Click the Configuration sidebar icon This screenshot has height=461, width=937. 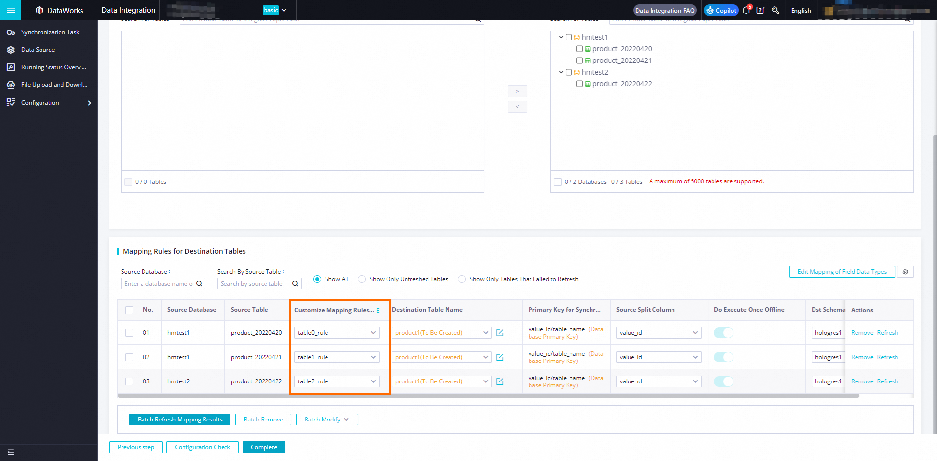pos(11,102)
